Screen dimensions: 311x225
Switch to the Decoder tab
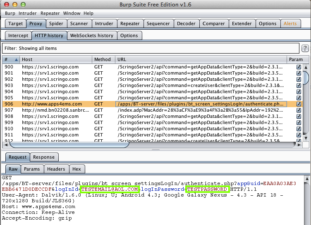click(186, 23)
